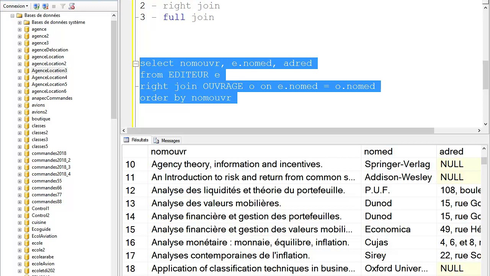Click the EcolAviation database icon
Image resolution: width=490 pixels, height=276 pixels.
[26, 236]
